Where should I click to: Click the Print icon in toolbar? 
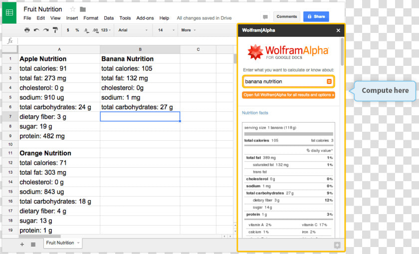(x=27, y=30)
